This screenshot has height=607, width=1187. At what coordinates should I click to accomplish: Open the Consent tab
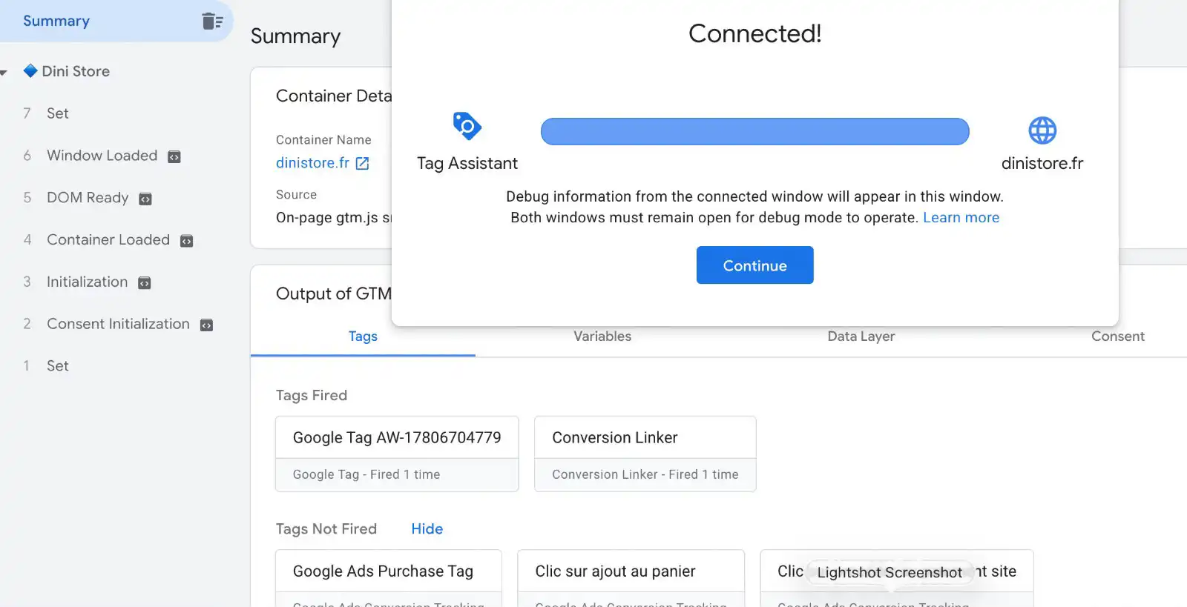click(1118, 336)
